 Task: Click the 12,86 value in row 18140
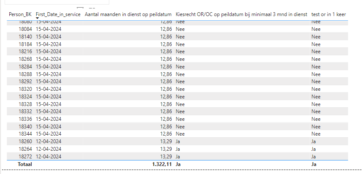(166, 36)
